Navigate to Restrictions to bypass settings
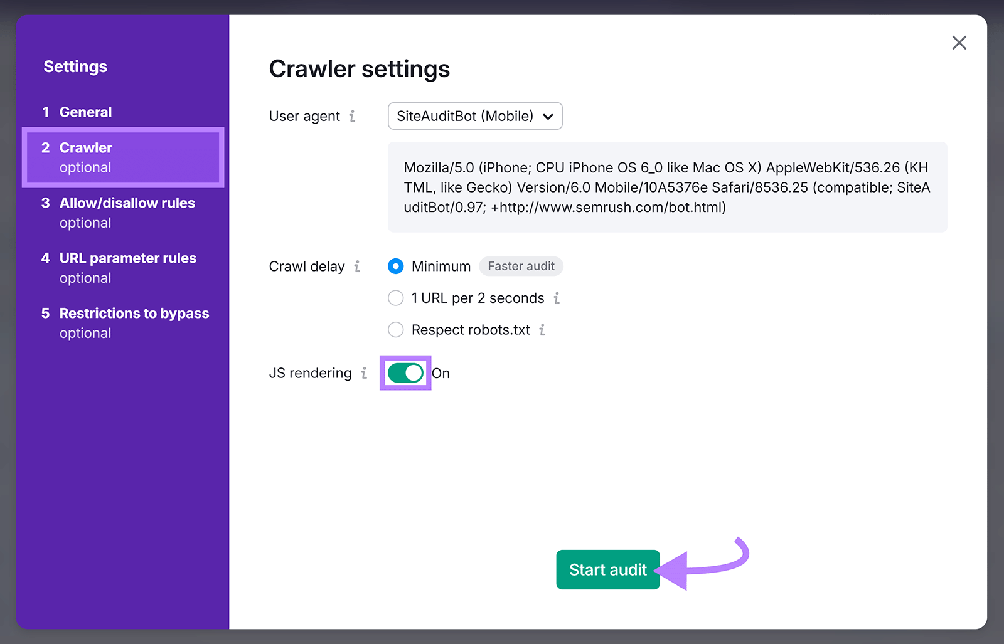 tap(134, 314)
